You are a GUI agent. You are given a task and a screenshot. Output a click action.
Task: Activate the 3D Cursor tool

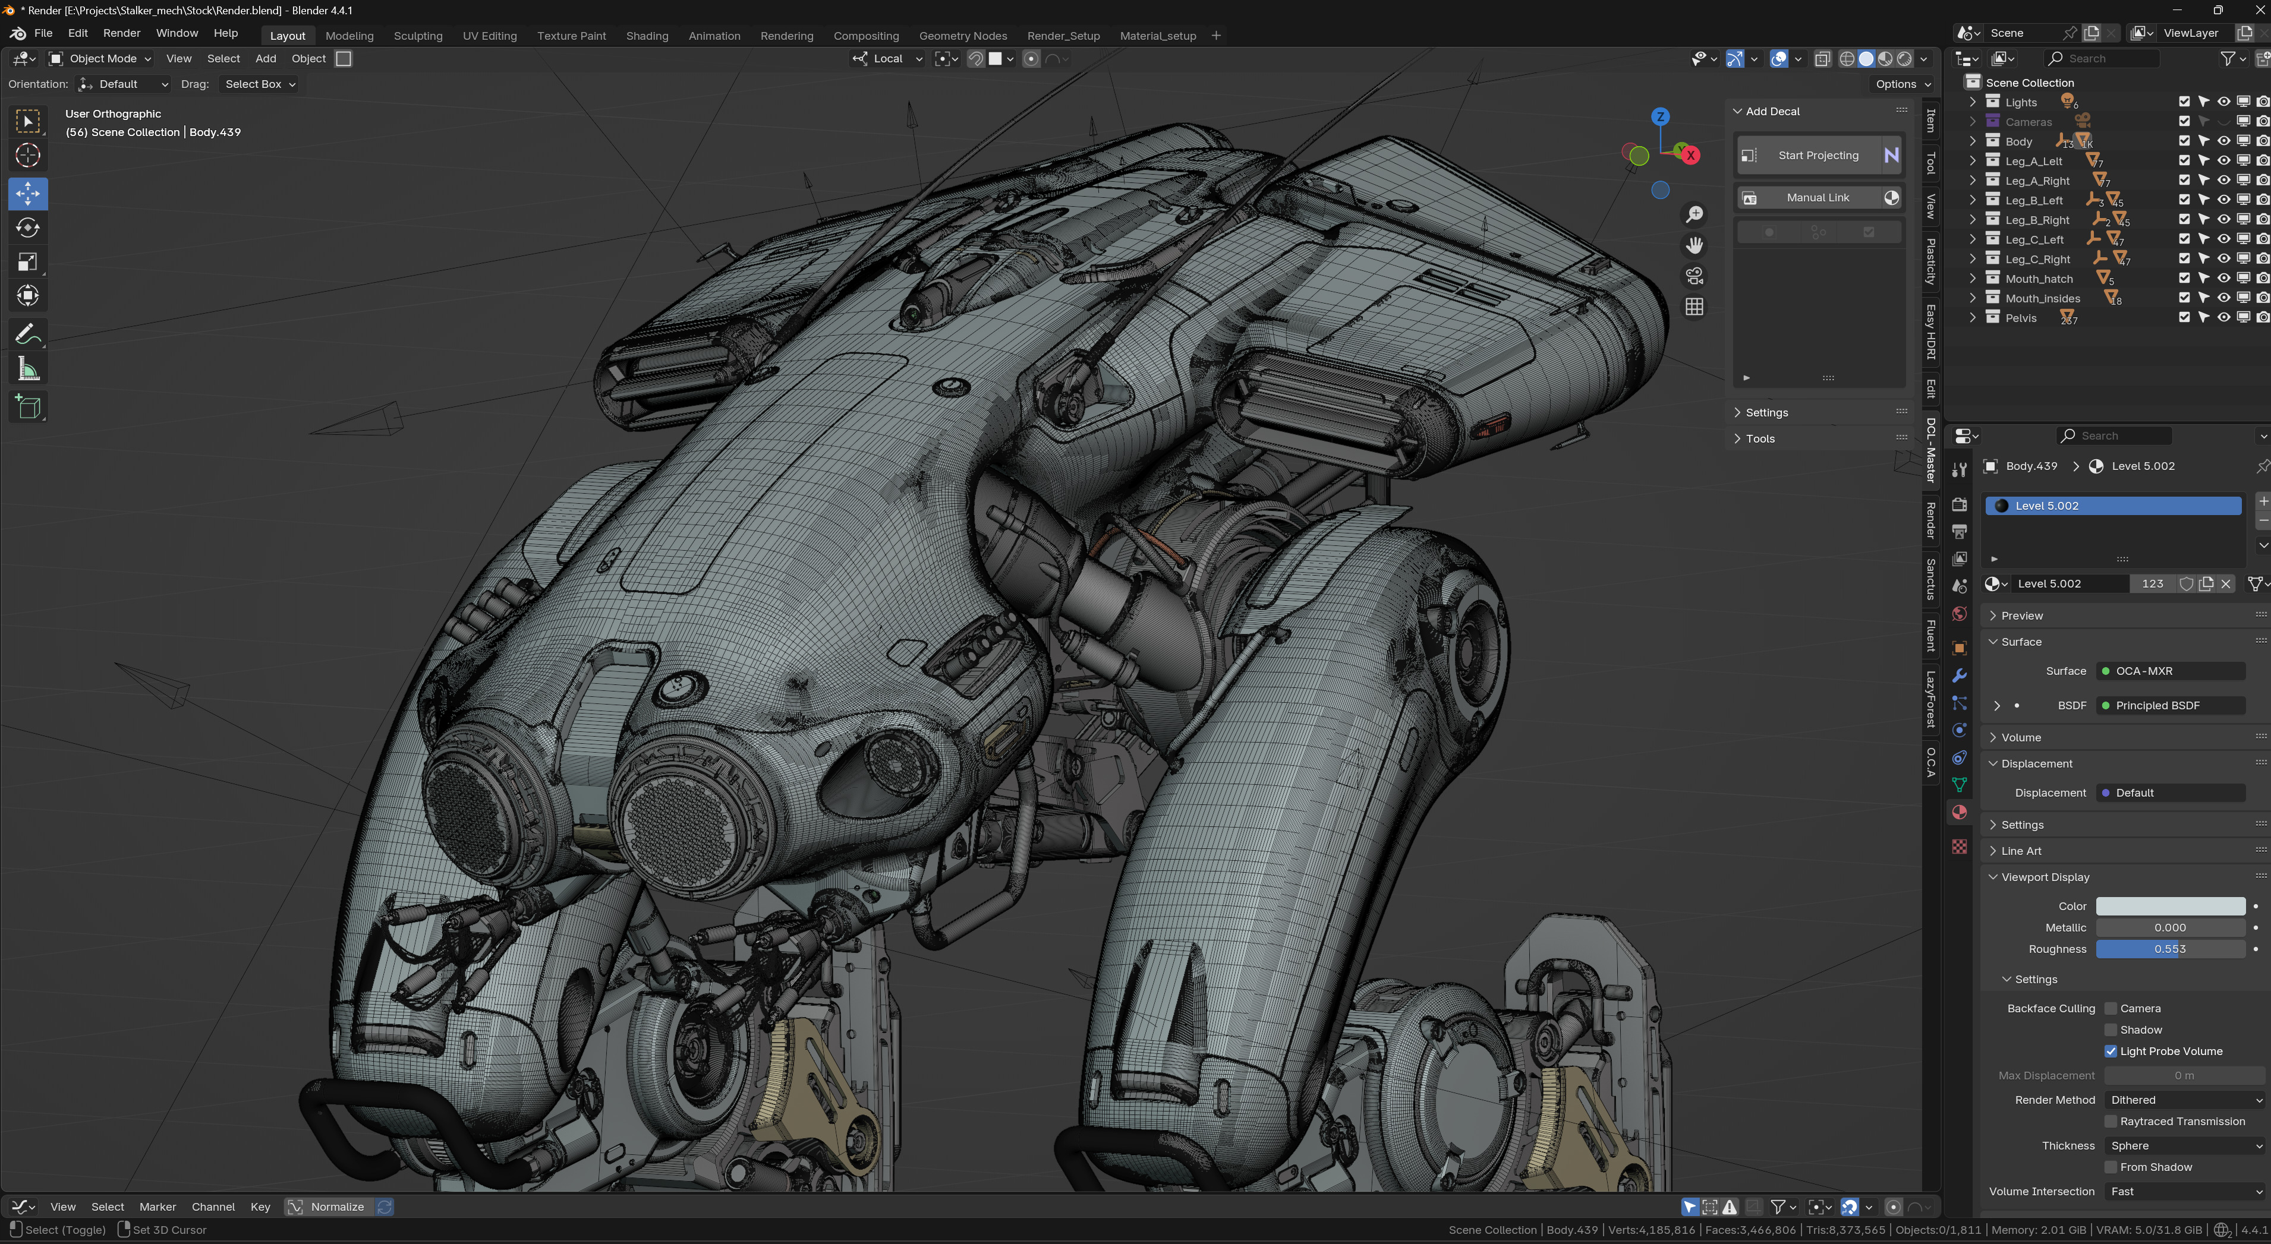[27, 155]
